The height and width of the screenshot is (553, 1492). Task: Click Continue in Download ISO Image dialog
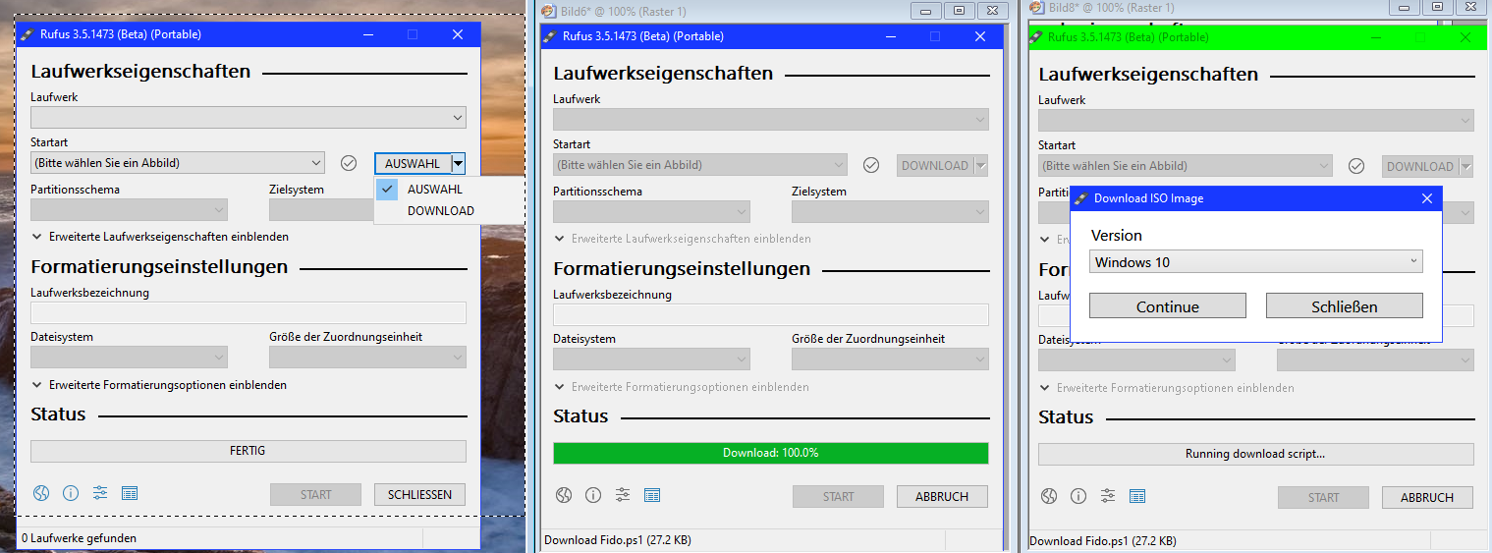point(1168,305)
